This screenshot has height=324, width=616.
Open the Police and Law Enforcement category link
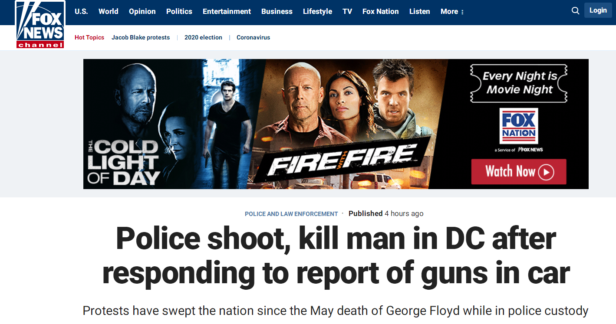(x=291, y=214)
